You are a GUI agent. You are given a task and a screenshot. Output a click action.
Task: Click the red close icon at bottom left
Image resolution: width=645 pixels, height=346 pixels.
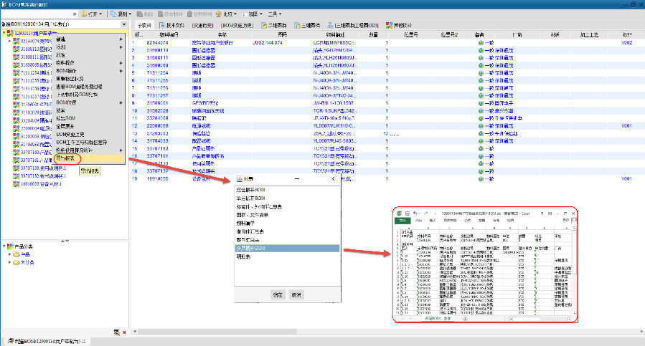click(125, 333)
